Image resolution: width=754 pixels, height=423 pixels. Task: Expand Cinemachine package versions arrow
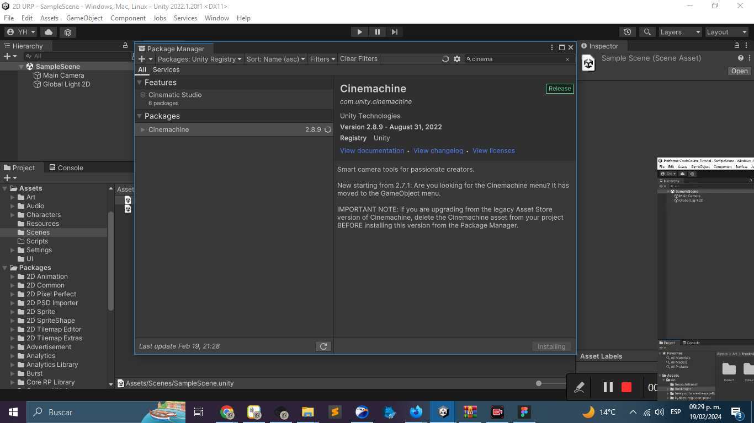click(x=143, y=130)
